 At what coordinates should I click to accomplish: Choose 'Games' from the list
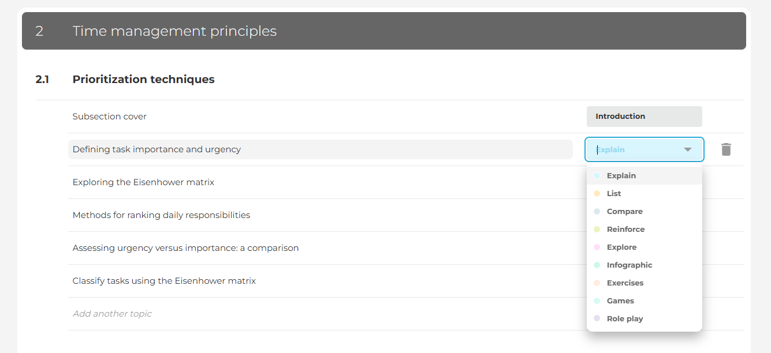(620, 301)
